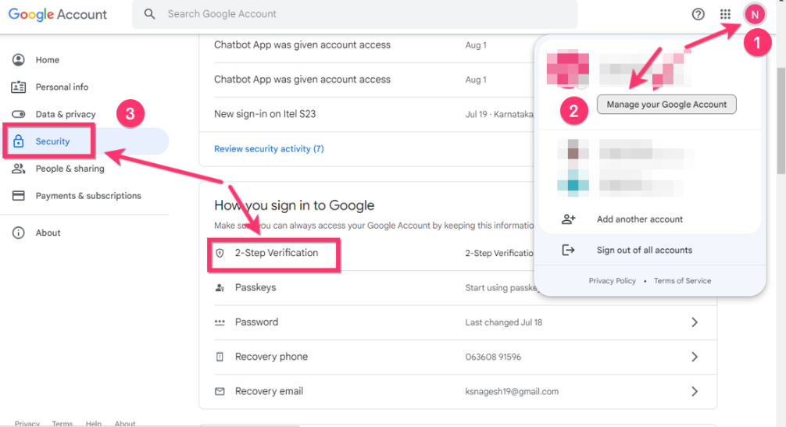
Task: Click the 2-Step Verification shield icon
Action: click(x=220, y=253)
